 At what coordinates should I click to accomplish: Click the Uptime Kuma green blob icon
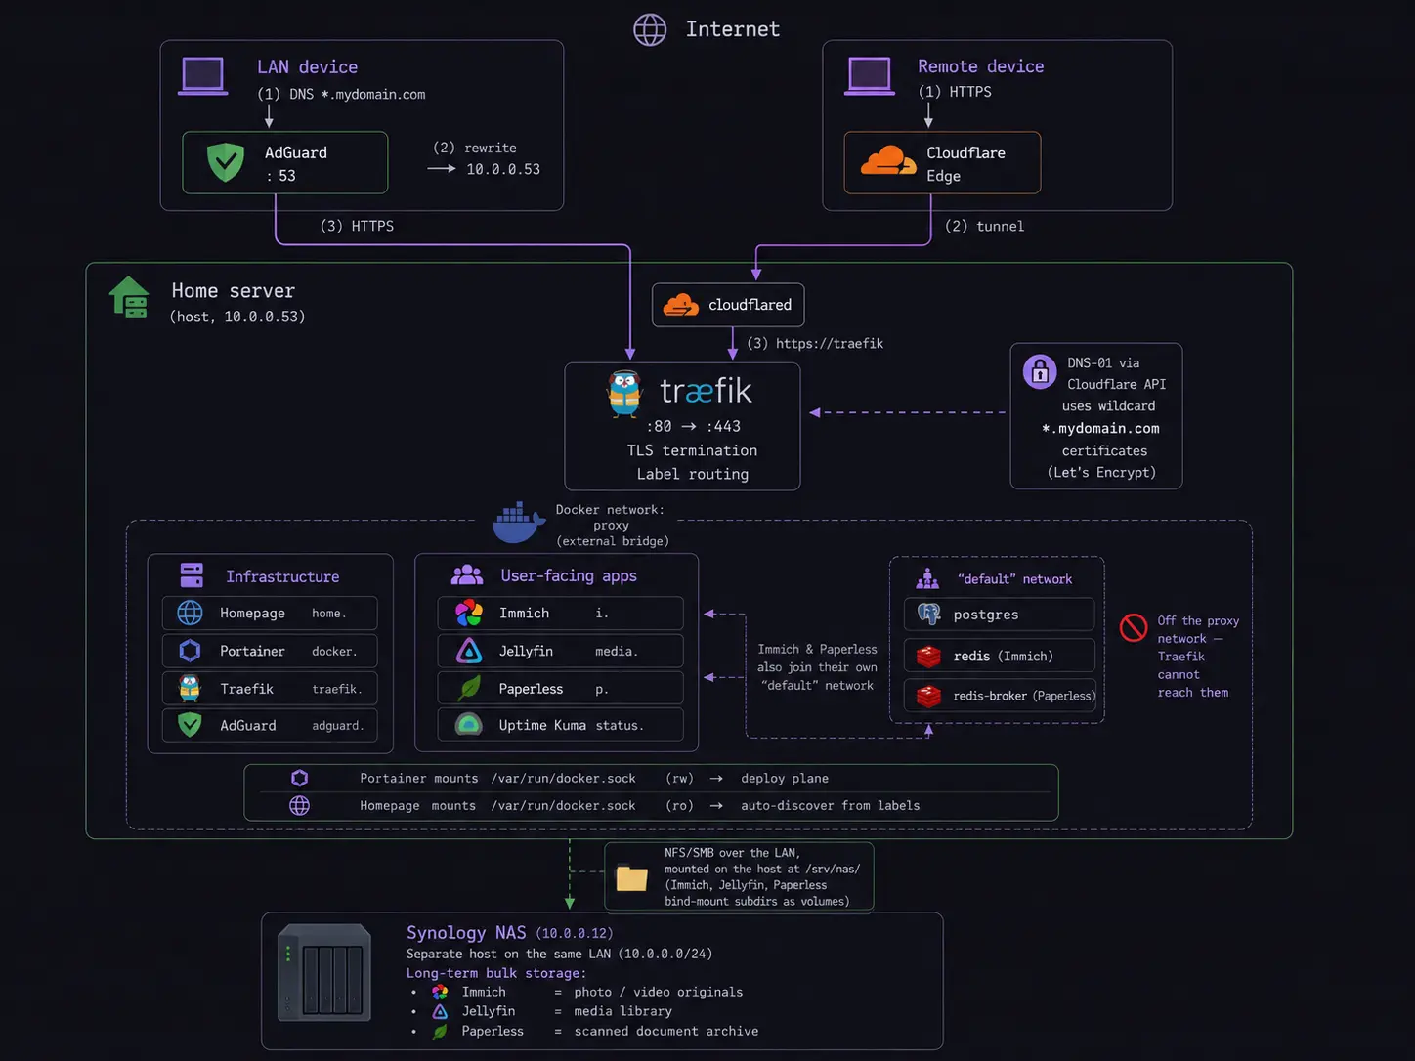coord(469,725)
